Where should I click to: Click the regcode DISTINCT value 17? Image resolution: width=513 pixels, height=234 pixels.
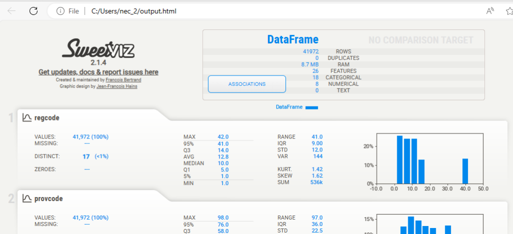86,156
